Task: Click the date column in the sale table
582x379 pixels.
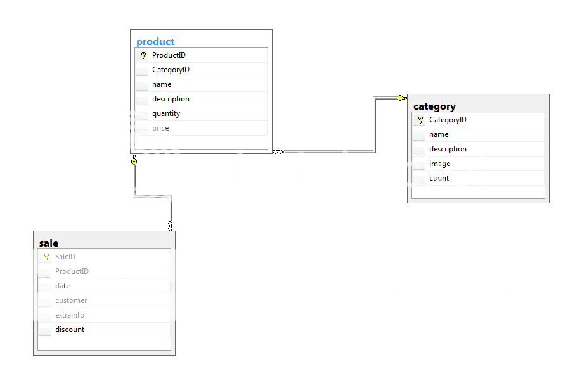Action: click(x=63, y=285)
